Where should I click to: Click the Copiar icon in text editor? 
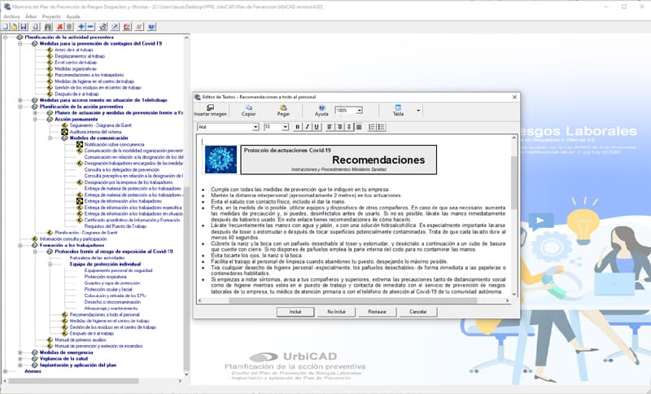[x=249, y=111]
